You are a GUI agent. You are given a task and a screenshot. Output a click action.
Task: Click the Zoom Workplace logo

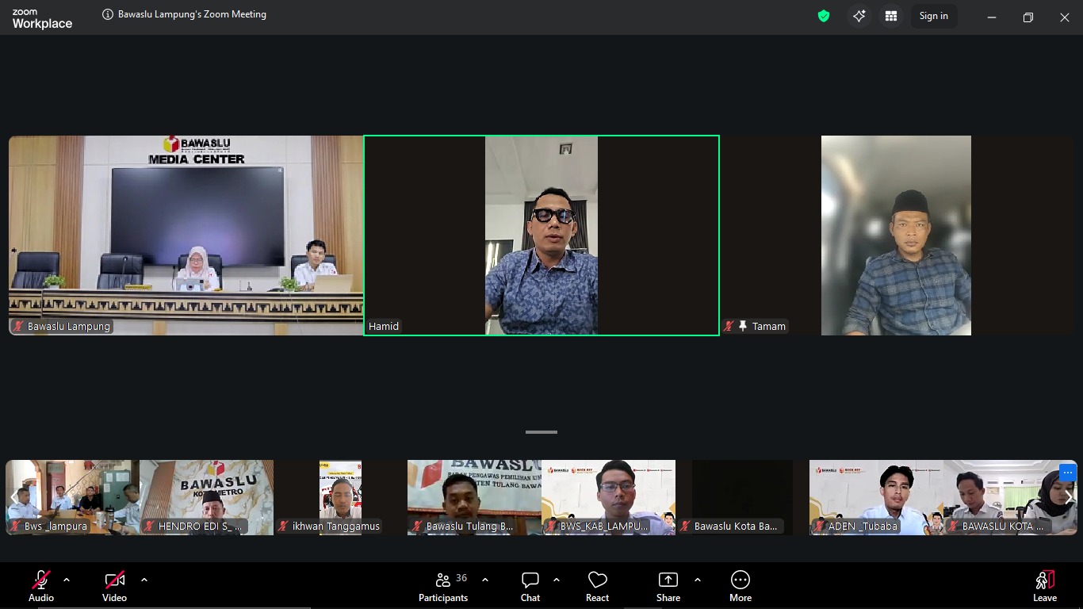42,19
